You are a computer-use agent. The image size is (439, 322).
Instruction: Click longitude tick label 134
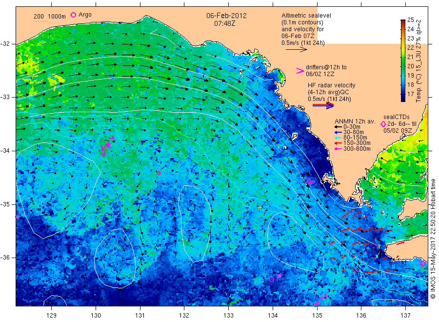pyautogui.click(x=273, y=315)
